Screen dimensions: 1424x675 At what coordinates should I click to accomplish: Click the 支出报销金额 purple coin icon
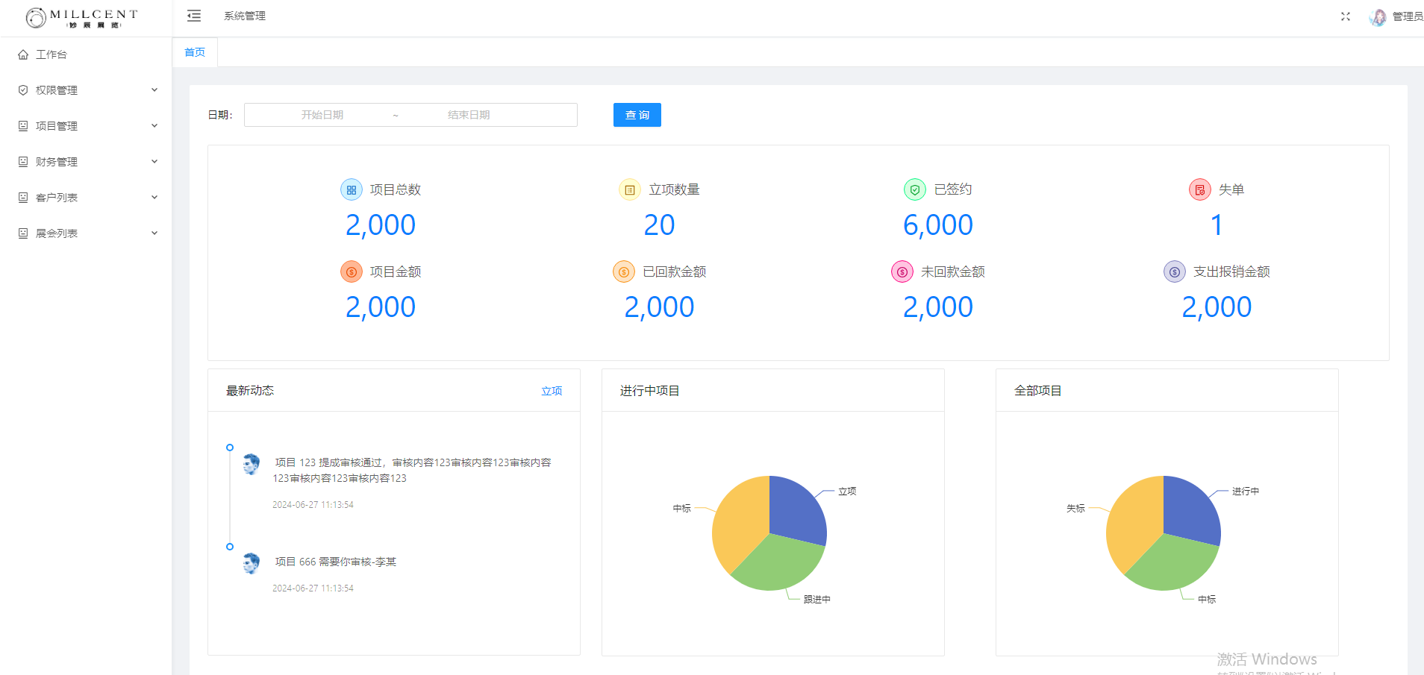point(1174,271)
